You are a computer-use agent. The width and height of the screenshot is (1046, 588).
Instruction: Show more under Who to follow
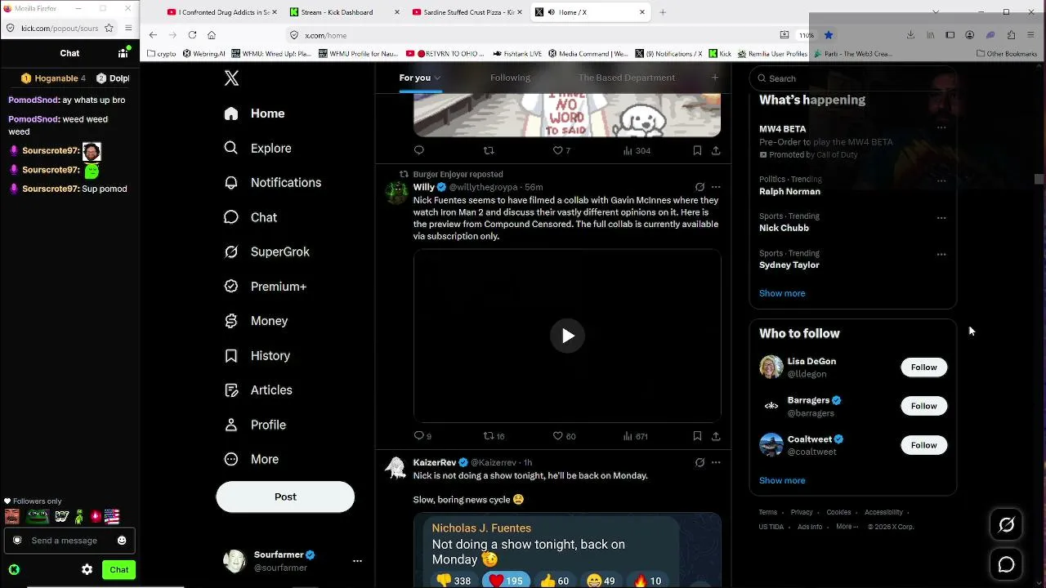tap(782, 480)
